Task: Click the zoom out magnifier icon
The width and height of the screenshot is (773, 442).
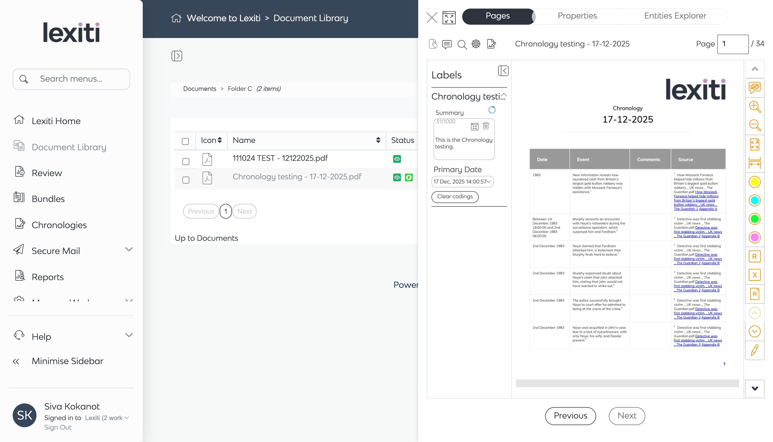Action: click(x=754, y=125)
